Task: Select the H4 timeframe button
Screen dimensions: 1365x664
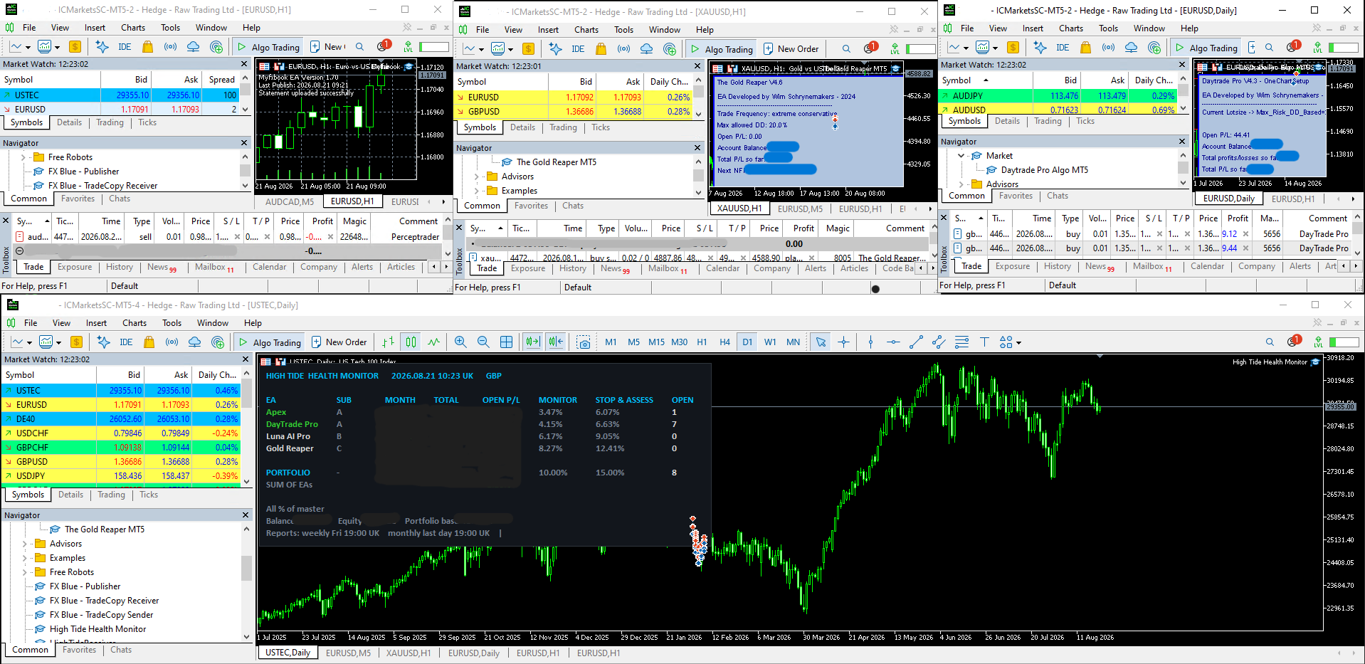Action: pyautogui.click(x=724, y=342)
